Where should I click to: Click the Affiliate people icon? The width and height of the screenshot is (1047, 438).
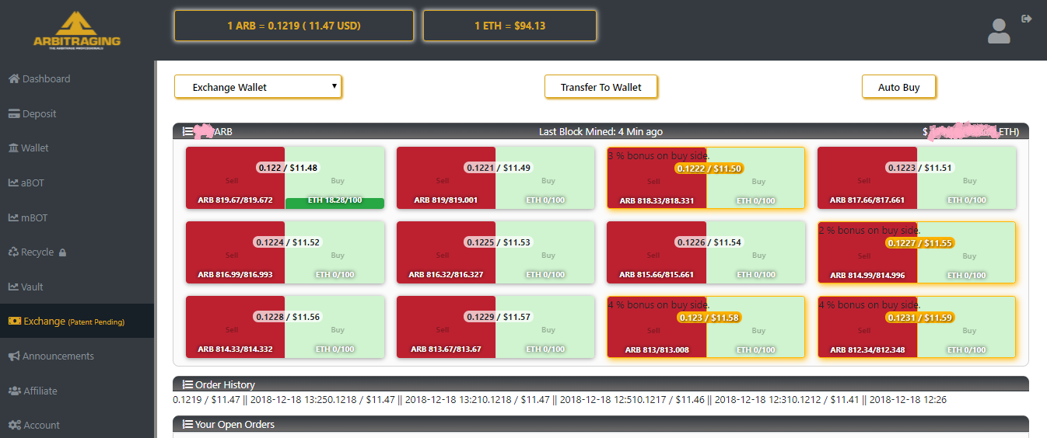pos(14,391)
